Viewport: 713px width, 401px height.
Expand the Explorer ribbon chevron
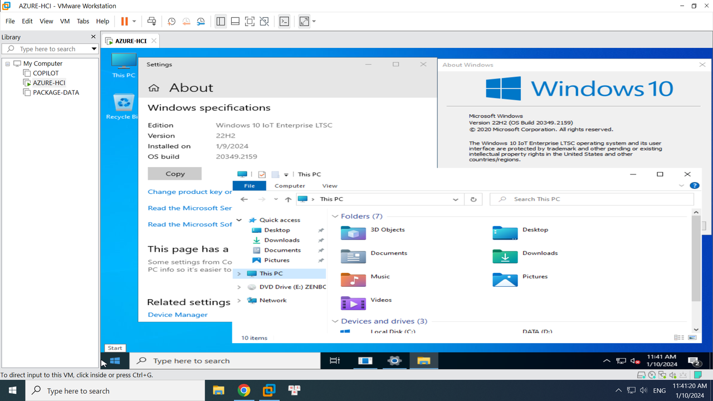point(682,185)
